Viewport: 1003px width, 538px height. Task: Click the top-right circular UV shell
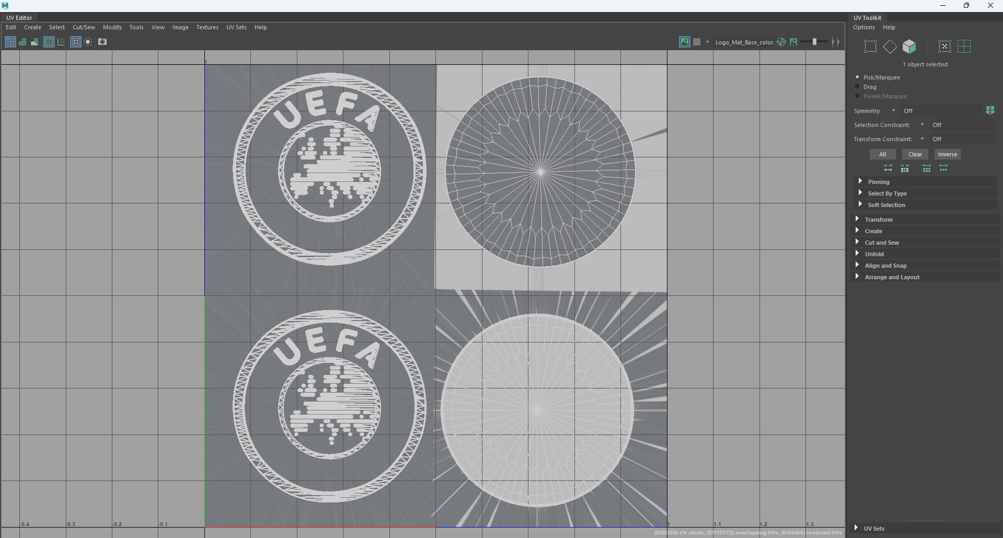pos(540,171)
